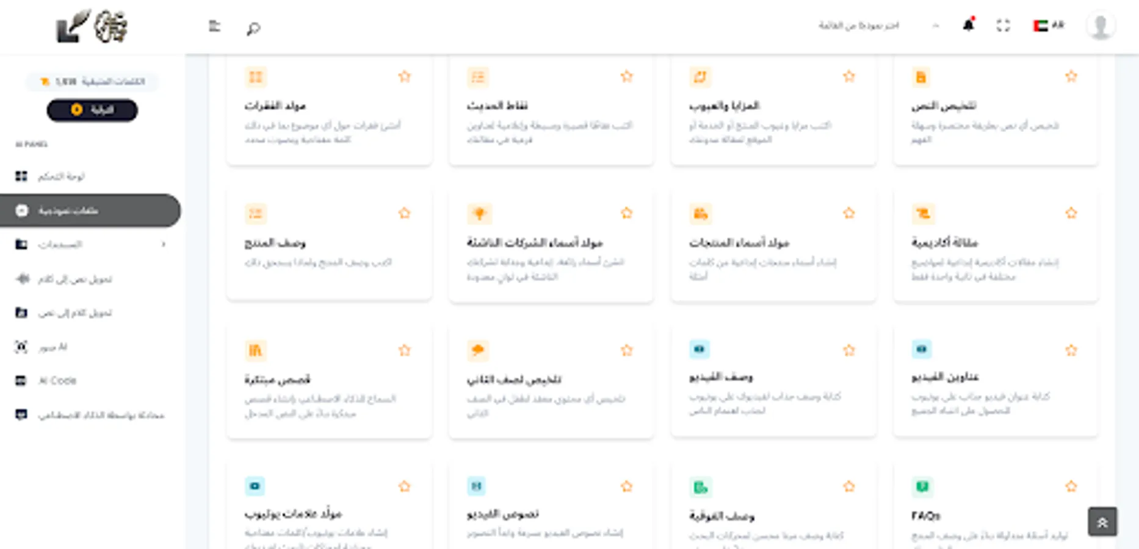Click the paragraph generator (مولد الفقرات) card icon
This screenshot has width=1139, height=549.
click(255, 77)
